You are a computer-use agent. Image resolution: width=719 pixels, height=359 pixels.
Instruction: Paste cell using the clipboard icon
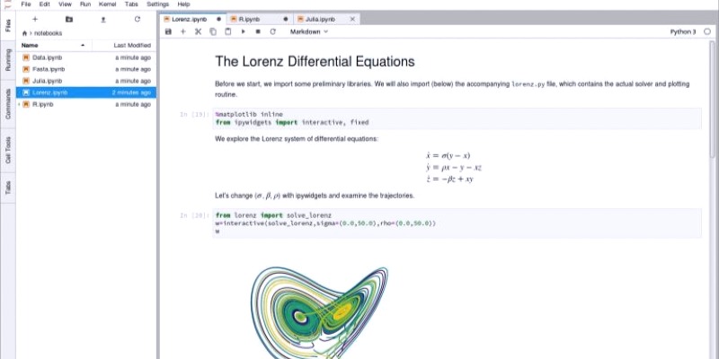tap(228, 31)
